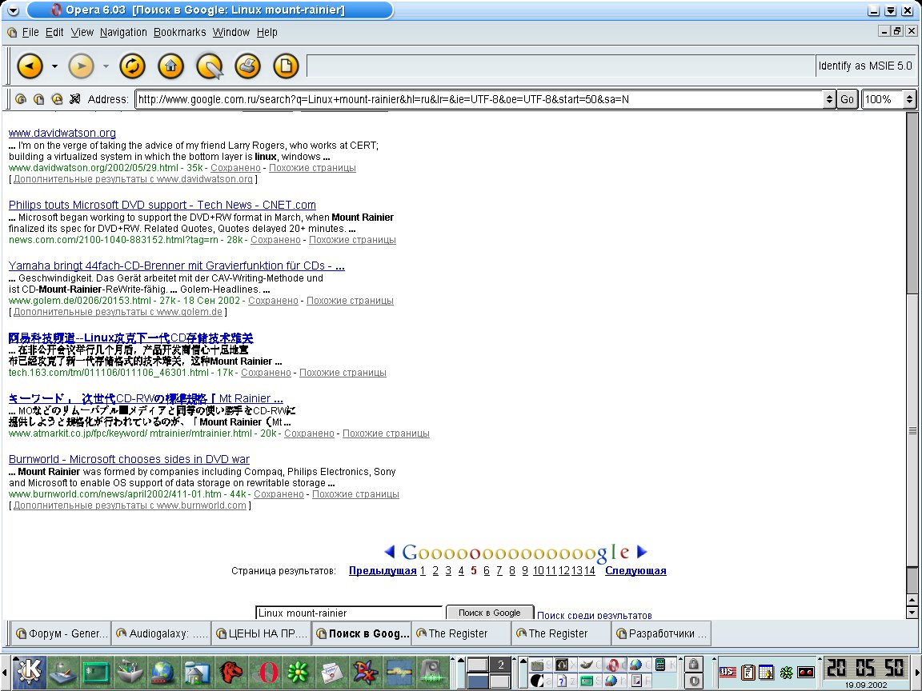Open the Navigation menu
This screenshot has width=922, height=691.
(x=123, y=32)
